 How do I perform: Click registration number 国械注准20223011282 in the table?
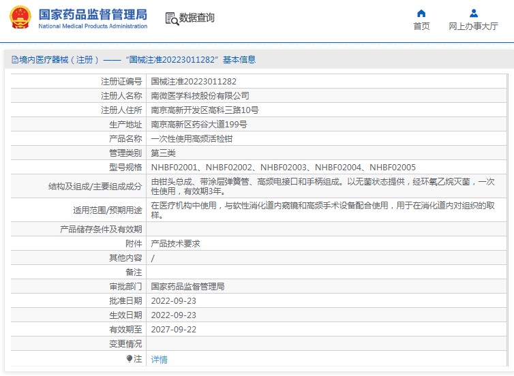tap(194, 81)
